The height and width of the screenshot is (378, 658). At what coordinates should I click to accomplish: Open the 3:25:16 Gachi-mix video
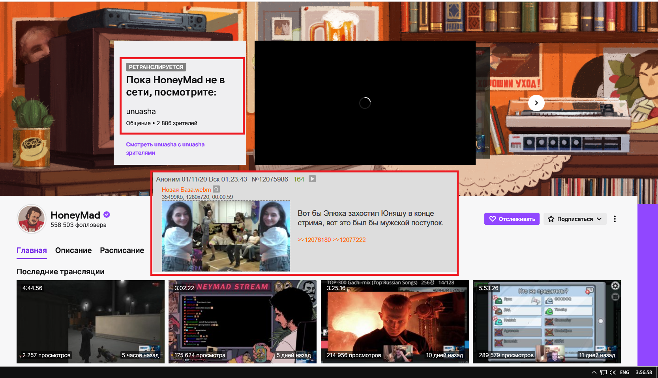pos(395,322)
